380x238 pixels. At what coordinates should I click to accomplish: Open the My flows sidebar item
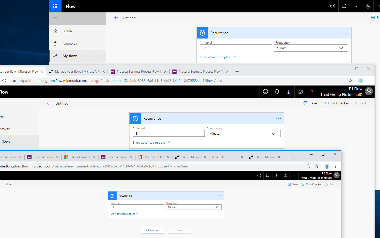(78, 56)
